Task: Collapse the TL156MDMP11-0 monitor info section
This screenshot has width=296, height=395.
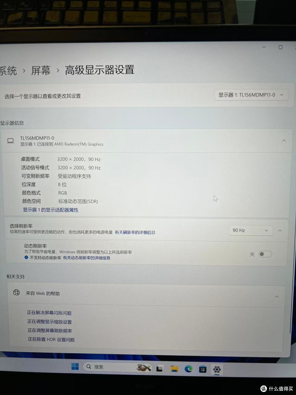Action: [284, 141]
